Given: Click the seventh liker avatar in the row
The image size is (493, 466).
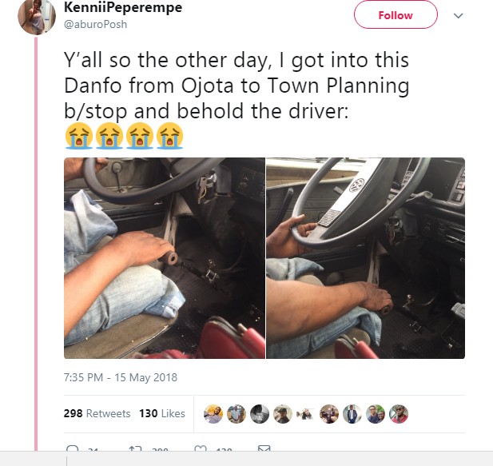Looking at the screenshot, I should click(352, 413).
